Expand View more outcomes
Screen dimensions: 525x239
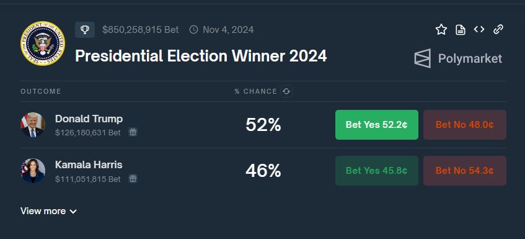(48, 211)
